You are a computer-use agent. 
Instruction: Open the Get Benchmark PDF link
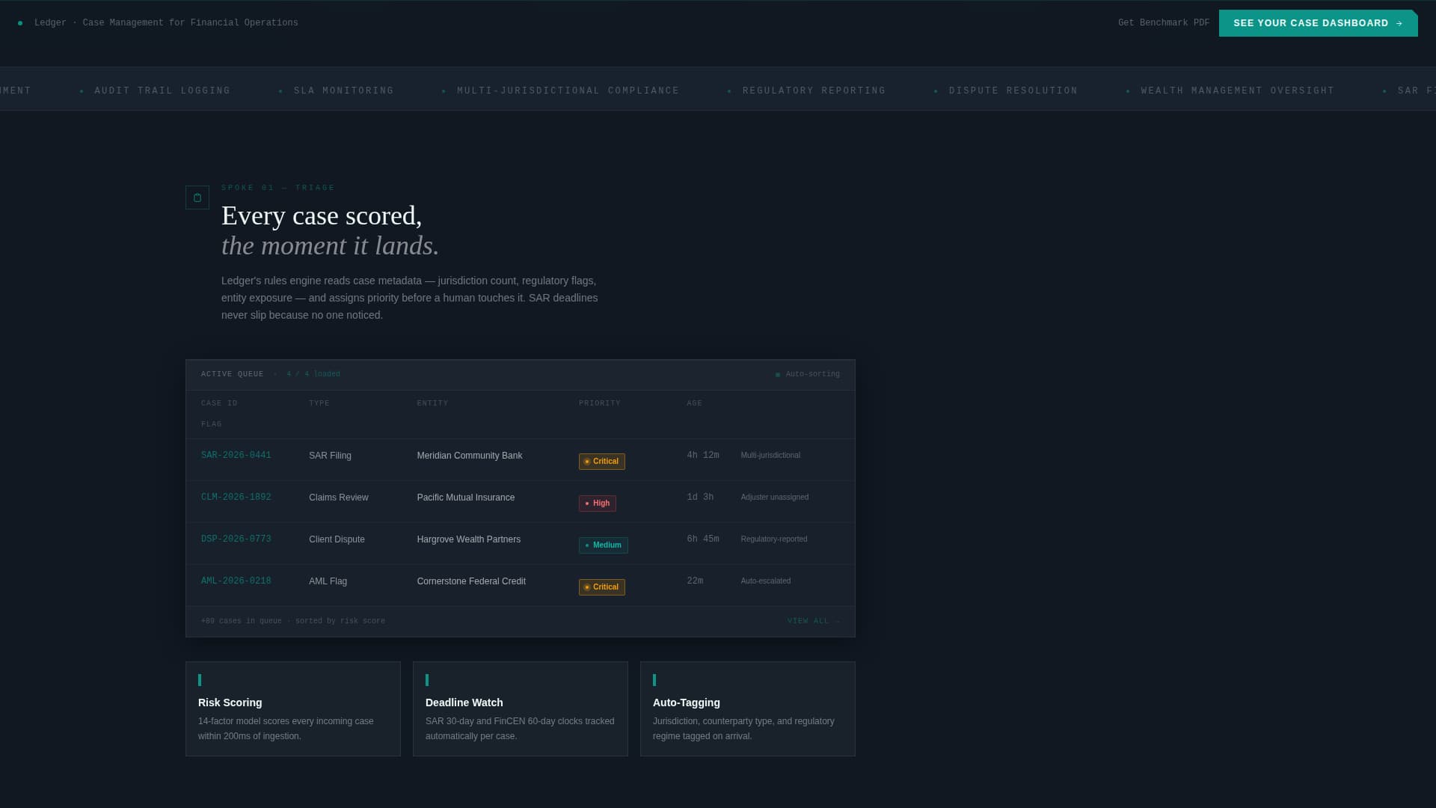[x=1164, y=23]
